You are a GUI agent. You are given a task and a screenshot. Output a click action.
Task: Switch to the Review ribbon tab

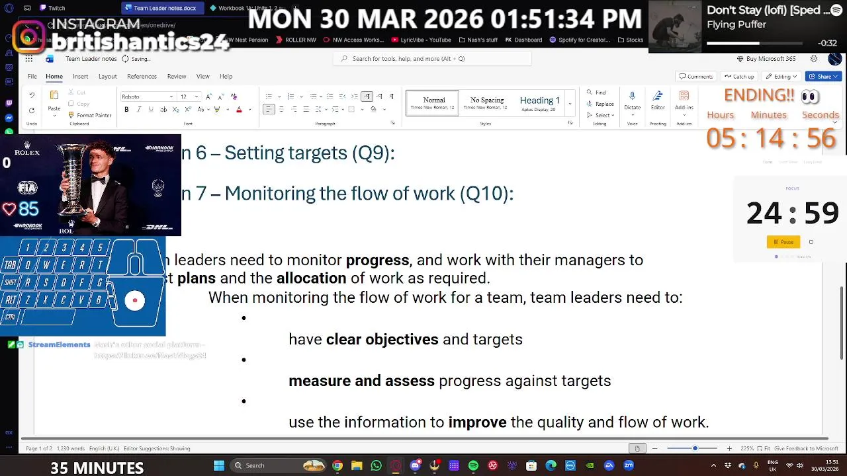pos(177,76)
